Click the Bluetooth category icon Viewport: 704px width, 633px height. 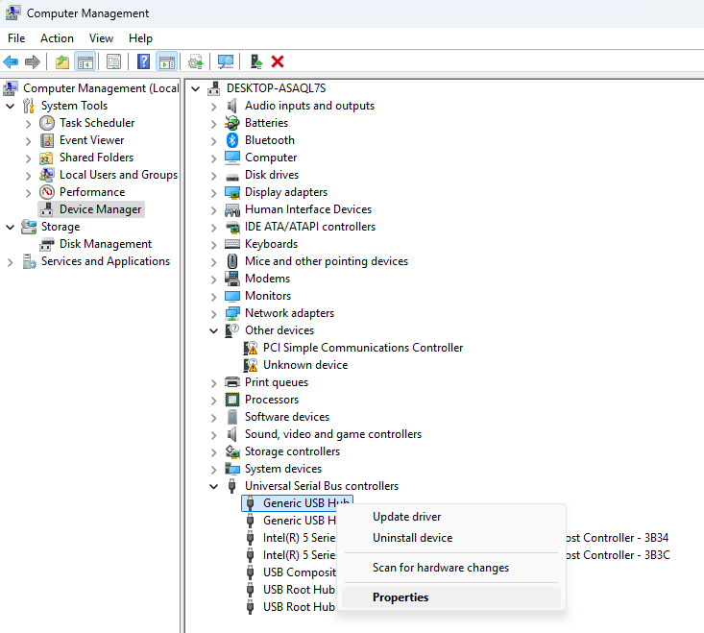232,140
